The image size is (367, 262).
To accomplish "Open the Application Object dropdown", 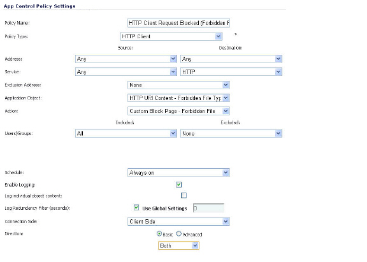I will (178, 98).
